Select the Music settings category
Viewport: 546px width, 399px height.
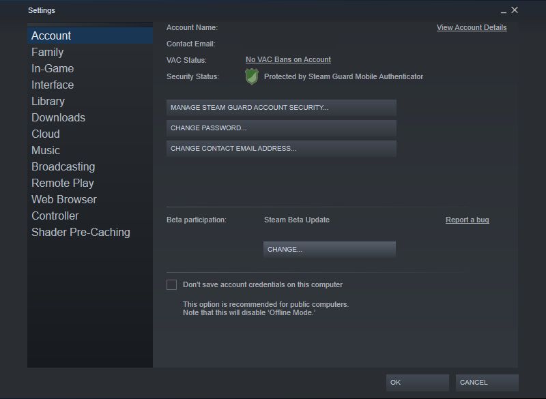pos(45,150)
